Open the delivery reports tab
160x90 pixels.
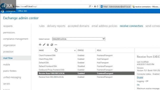pyautogui.click(x=56, y=26)
